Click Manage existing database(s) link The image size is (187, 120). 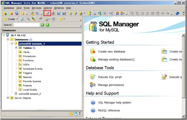pyautogui.click(x=116, y=59)
